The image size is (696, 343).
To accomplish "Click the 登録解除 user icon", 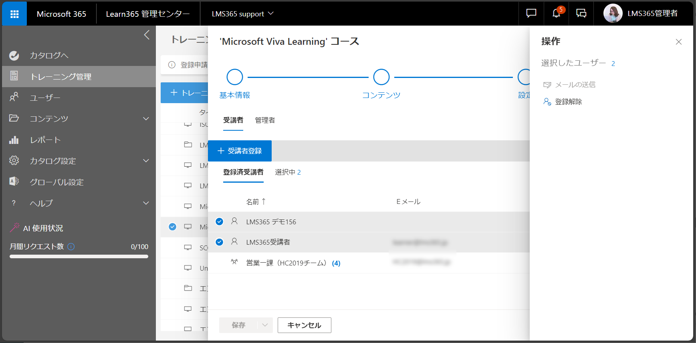I will click(x=547, y=102).
